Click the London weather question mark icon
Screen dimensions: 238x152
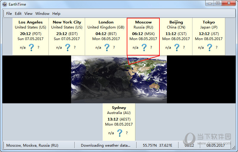(107, 47)
